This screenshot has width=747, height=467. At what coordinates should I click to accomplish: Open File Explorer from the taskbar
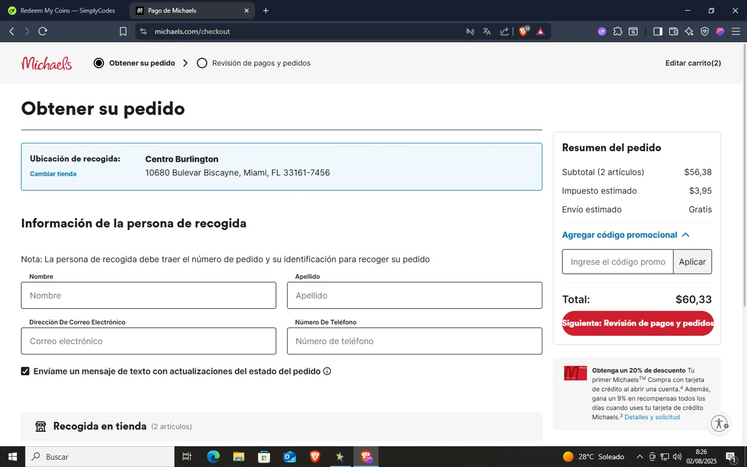coord(239,457)
